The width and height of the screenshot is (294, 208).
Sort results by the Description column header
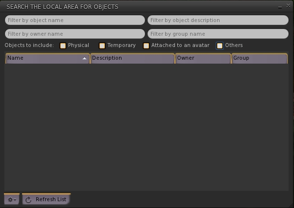pos(132,58)
